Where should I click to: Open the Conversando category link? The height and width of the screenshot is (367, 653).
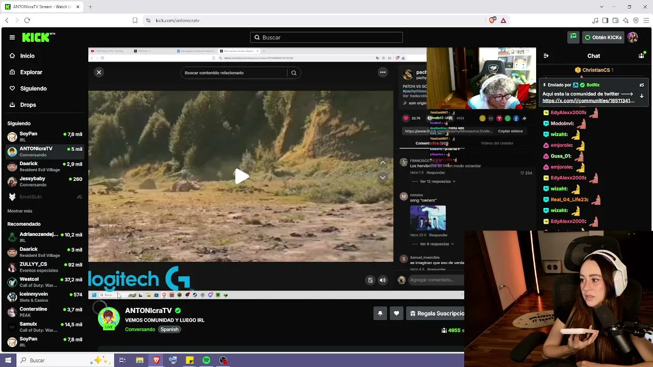coord(140,329)
